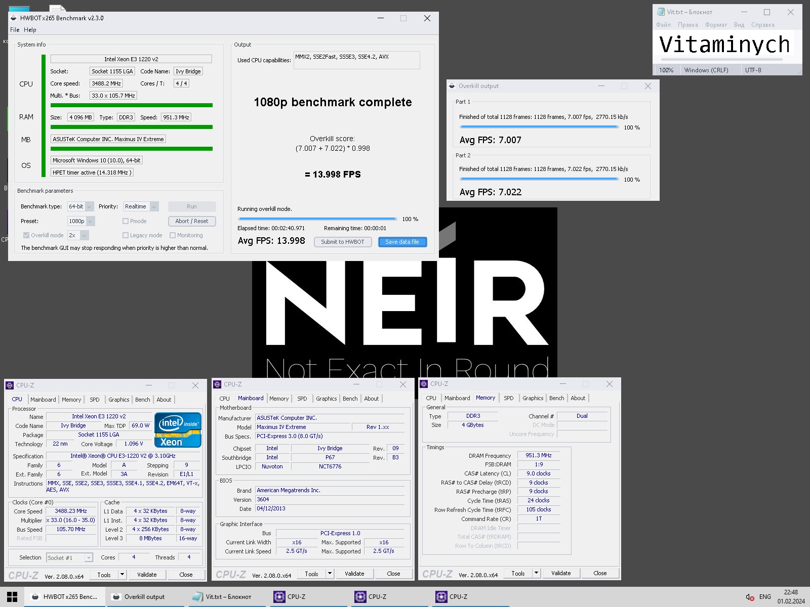Minimize the Notepad Vit.txt window
Image resolution: width=810 pixels, height=607 pixels.
point(744,12)
